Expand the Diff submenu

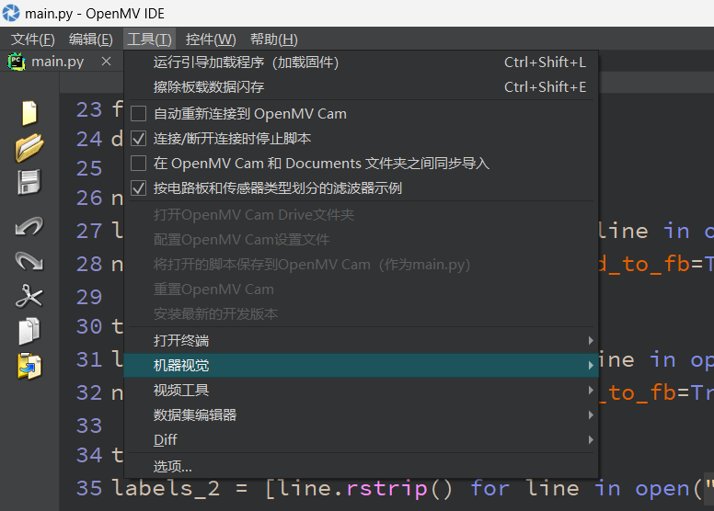[x=361, y=439]
